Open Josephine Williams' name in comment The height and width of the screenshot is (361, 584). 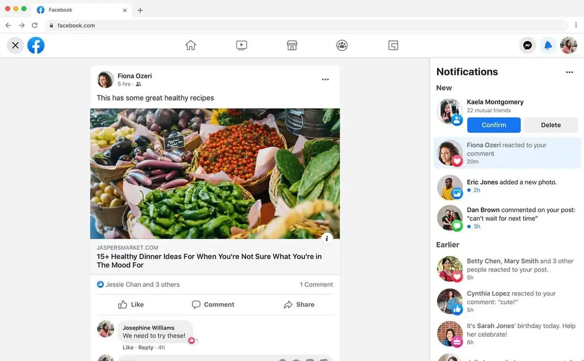[148, 328]
